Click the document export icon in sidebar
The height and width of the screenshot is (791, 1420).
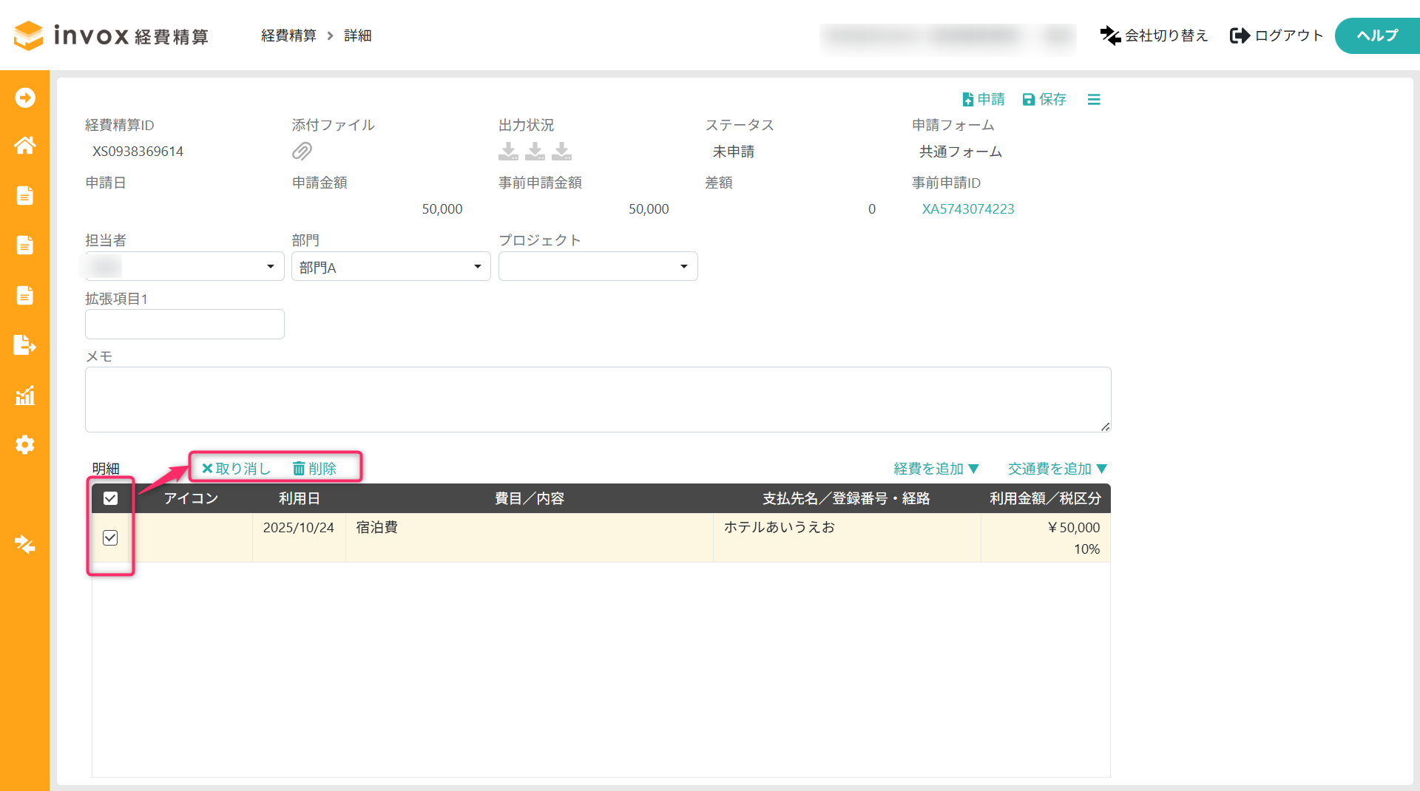click(x=24, y=345)
